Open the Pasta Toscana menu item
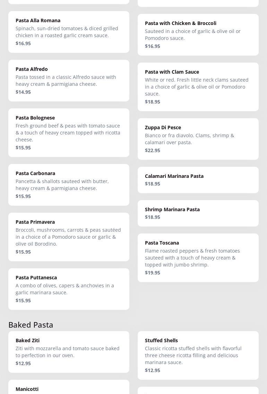The height and width of the screenshot is (394, 267). click(x=198, y=257)
